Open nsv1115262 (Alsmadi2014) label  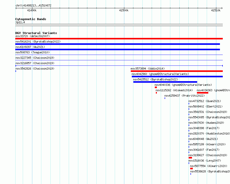174,90
